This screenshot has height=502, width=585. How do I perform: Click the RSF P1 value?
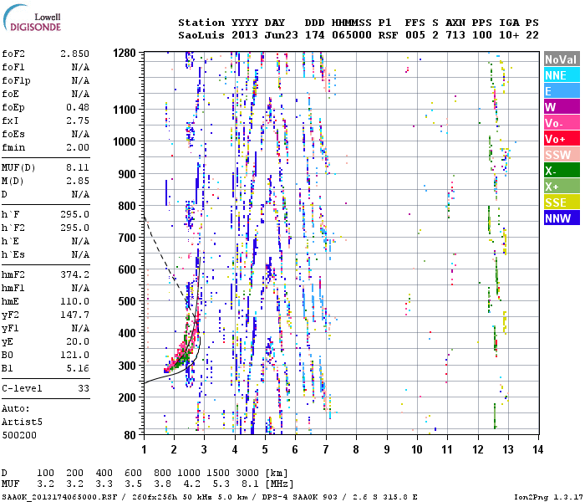pyautogui.click(x=388, y=35)
